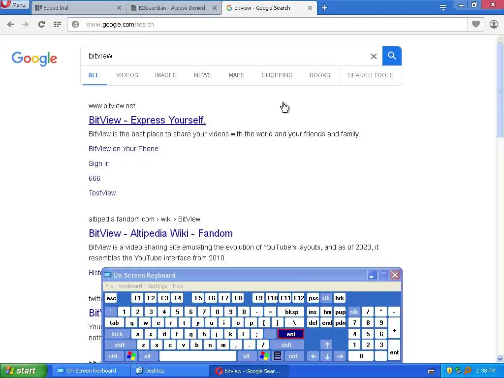The width and height of the screenshot is (504, 378).
Task: Open Speed Dial grid icon in toolbar
Action: point(58,24)
